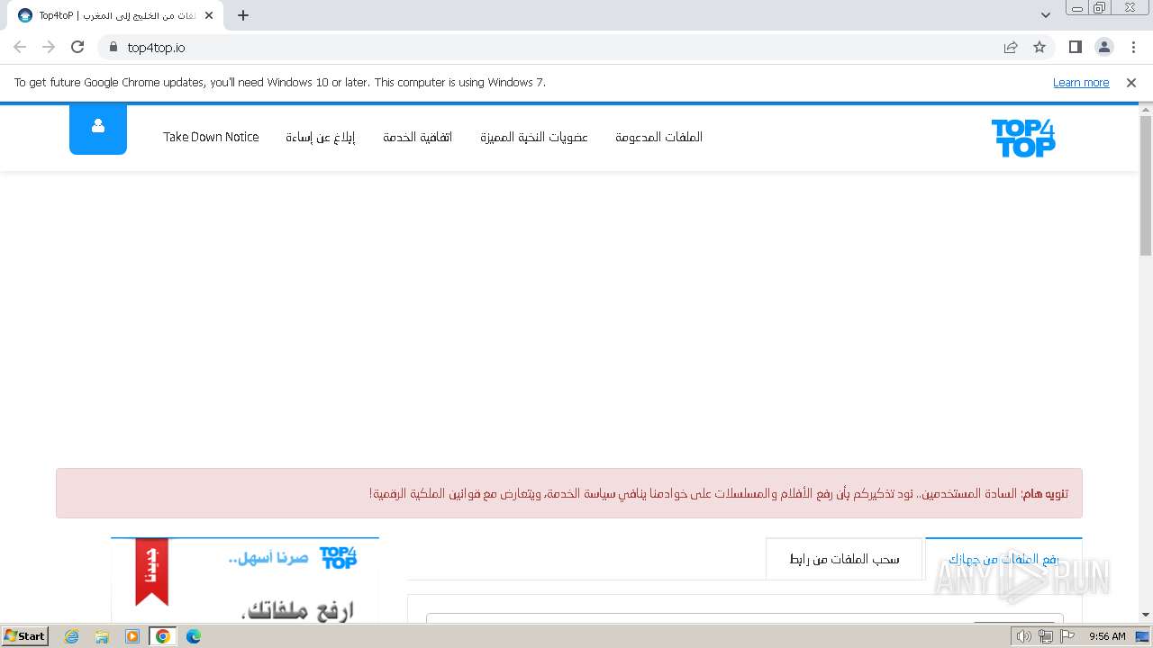The image size is (1153, 648).
Task: Launch Internet Explorer from taskbar
Action: pos(72,636)
